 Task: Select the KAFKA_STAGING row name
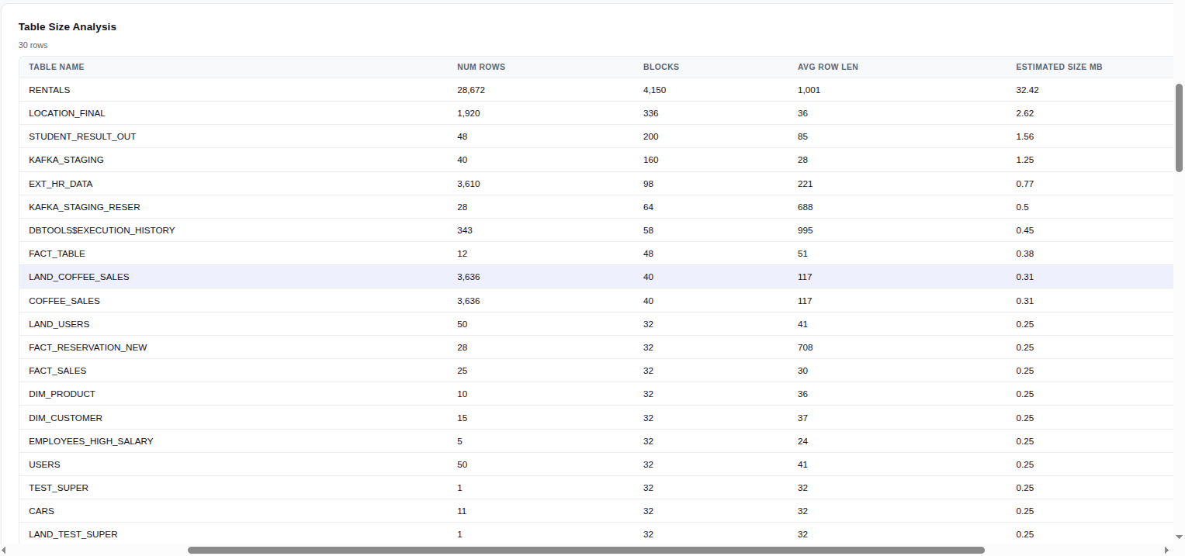click(66, 160)
